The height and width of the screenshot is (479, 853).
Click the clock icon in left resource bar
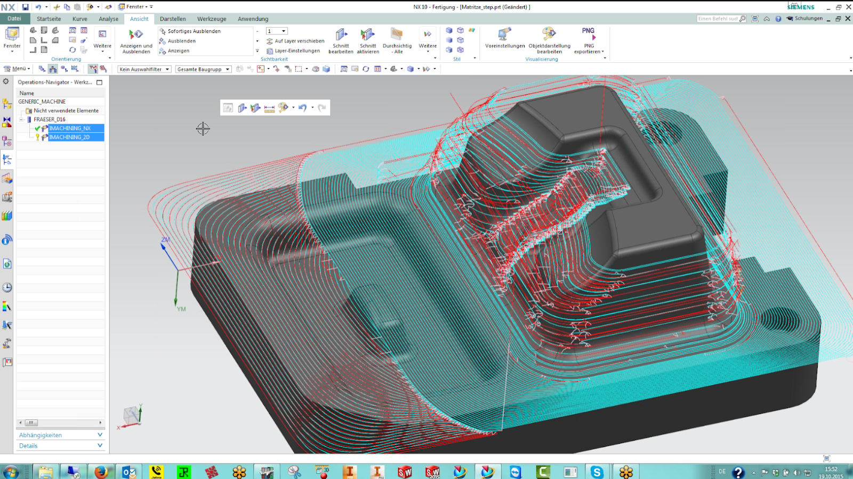tap(7, 287)
